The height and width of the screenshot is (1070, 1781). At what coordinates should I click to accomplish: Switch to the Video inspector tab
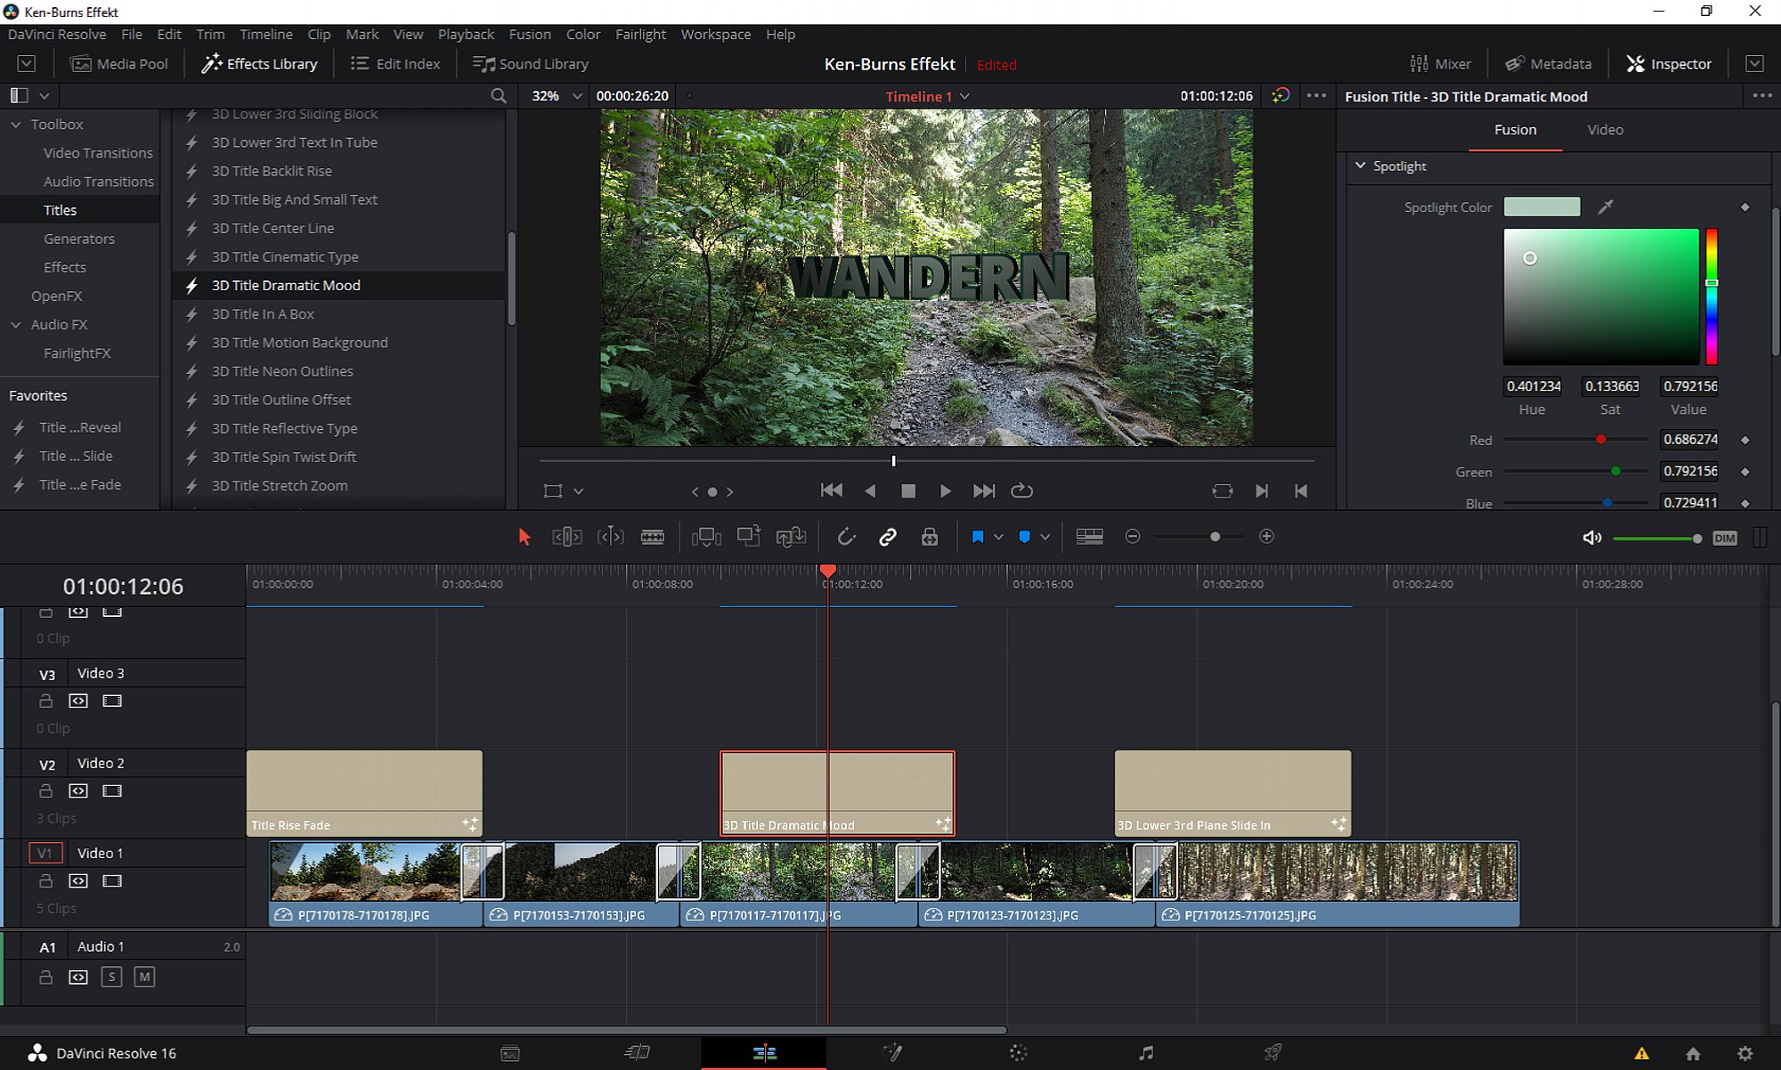(1605, 130)
